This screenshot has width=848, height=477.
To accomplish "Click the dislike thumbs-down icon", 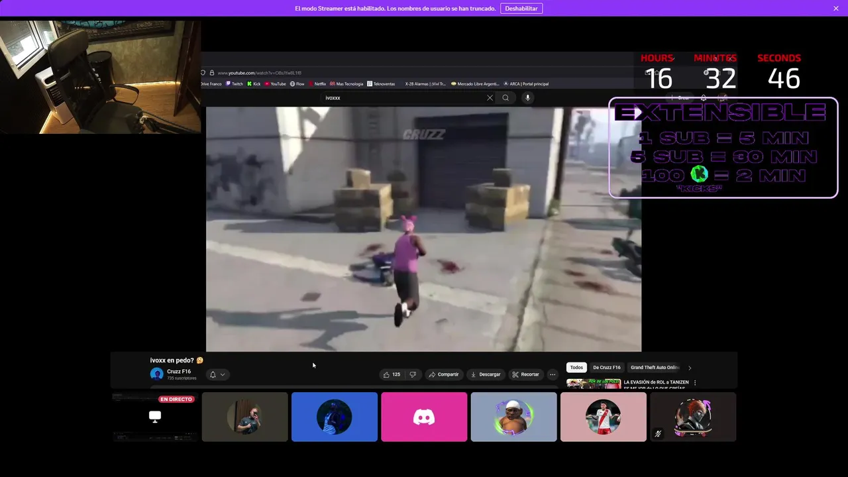I will coord(413,375).
